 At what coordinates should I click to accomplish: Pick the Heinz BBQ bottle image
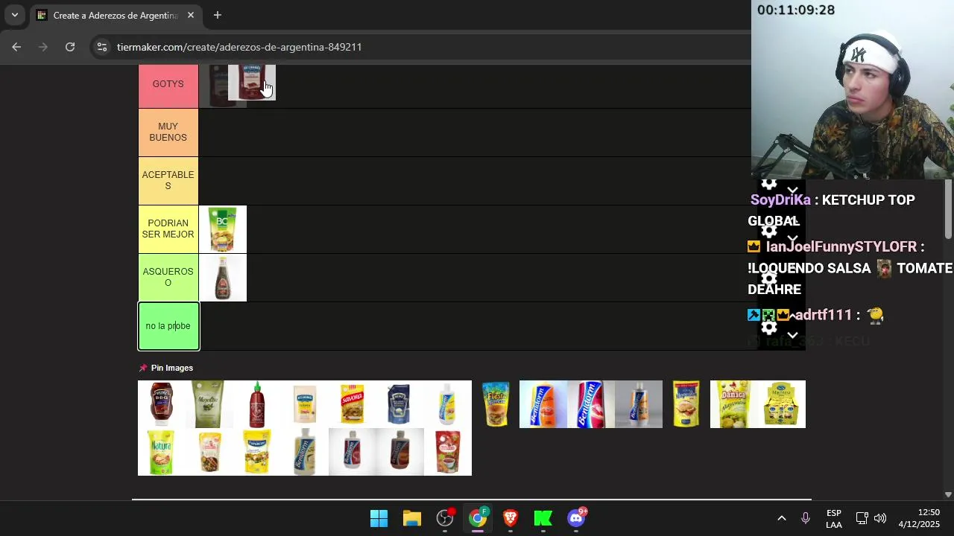click(162, 404)
